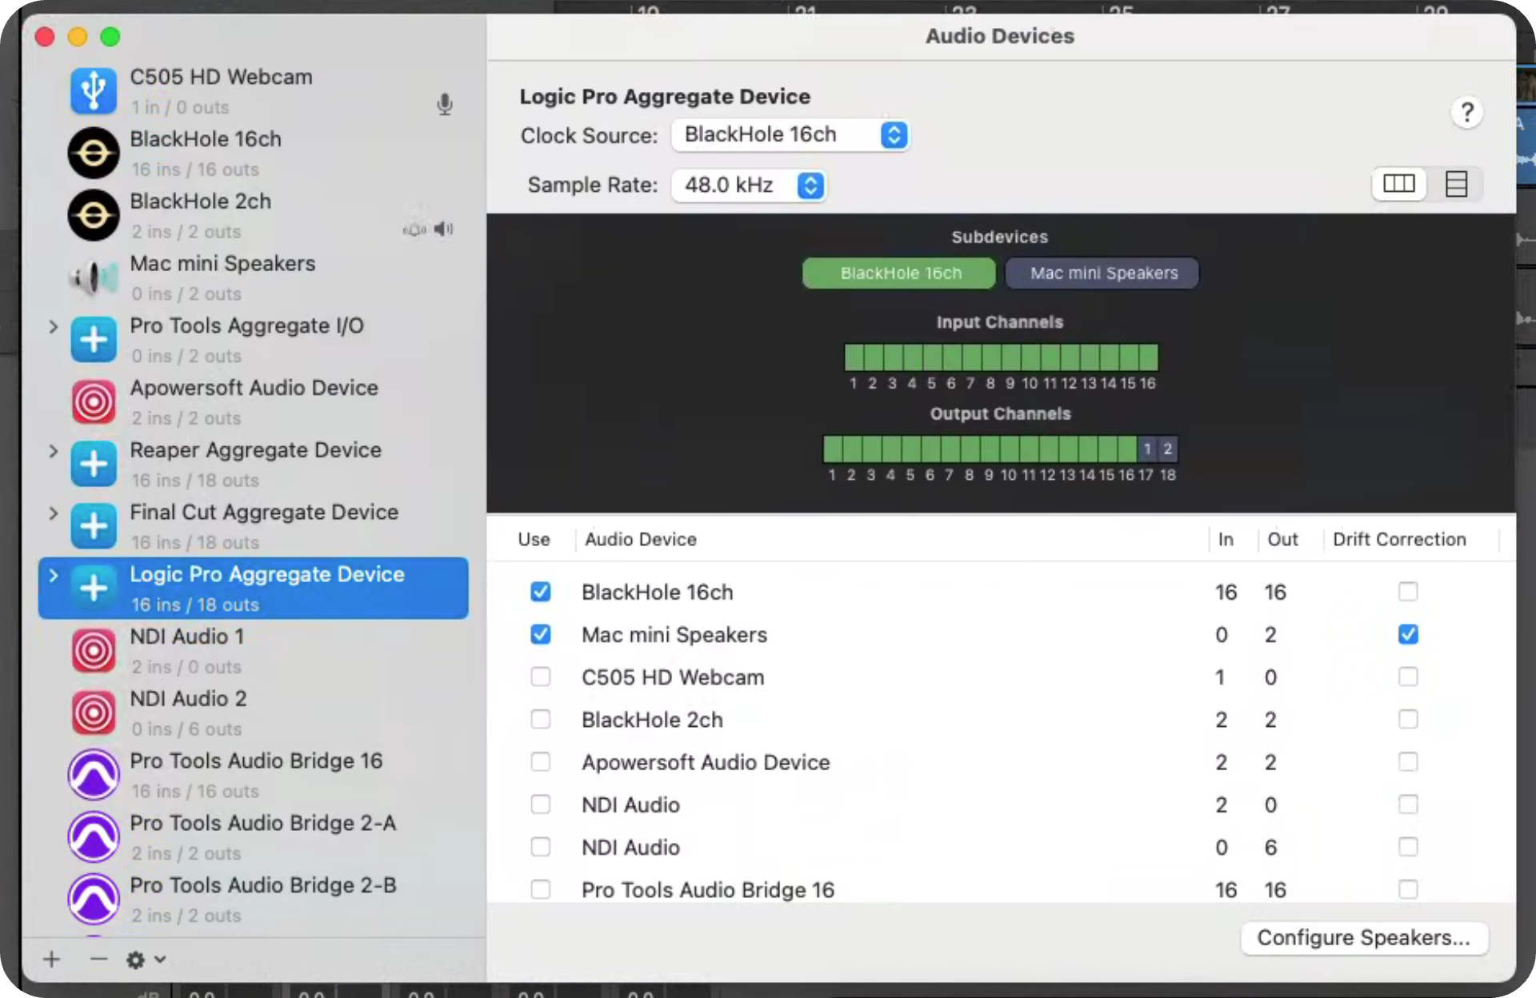Viewport: 1536px width, 998px height.
Task: Click the Pro Tools Audio Bridge 2-B icon
Action: (x=94, y=900)
